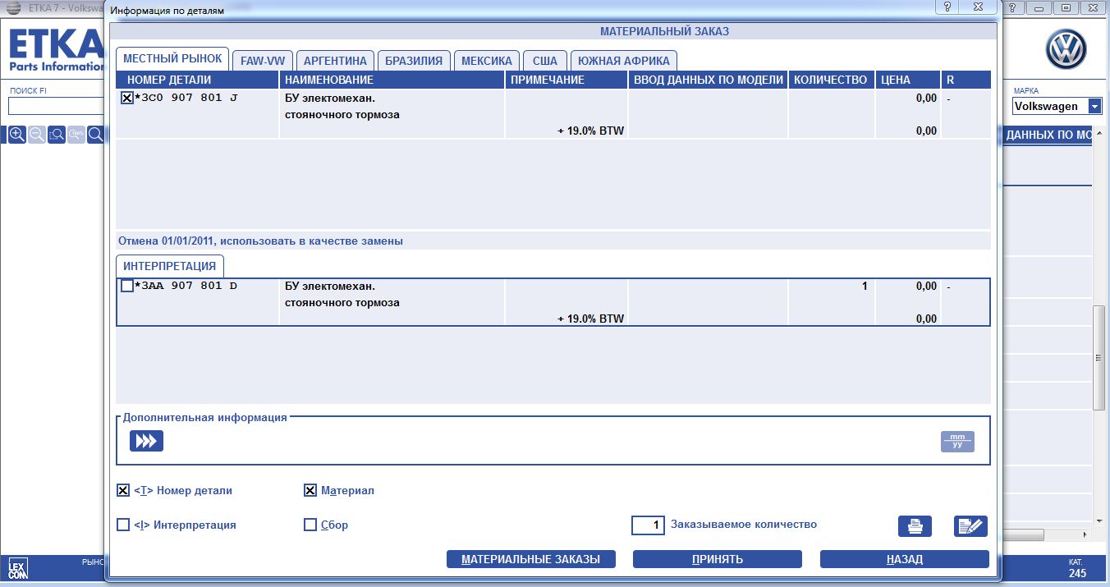1110x587 pixels.
Task: Click the Заказываемое количество input field
Action: tap(648, 525)
